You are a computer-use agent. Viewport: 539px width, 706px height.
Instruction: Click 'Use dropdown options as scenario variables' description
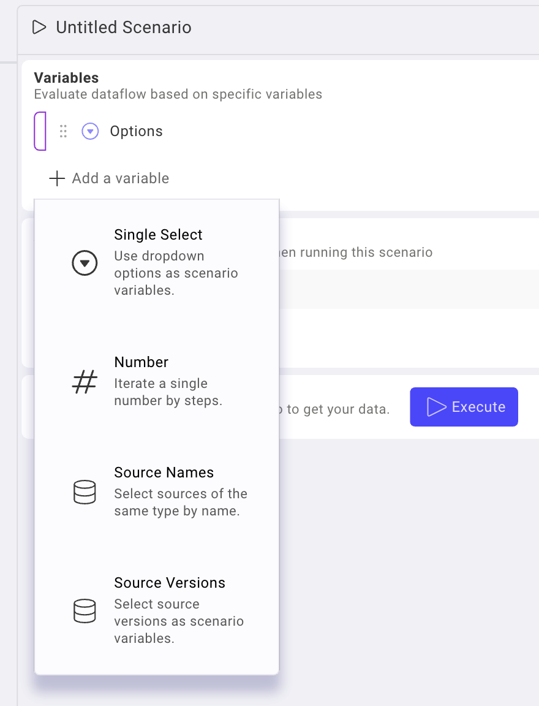(x=176, y=273)
